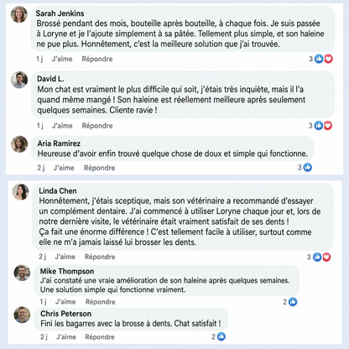View the thumbs-up reaction on Aria Ramirez's comment
Screen dimensions: 349x349
click(x=308, y=167)
